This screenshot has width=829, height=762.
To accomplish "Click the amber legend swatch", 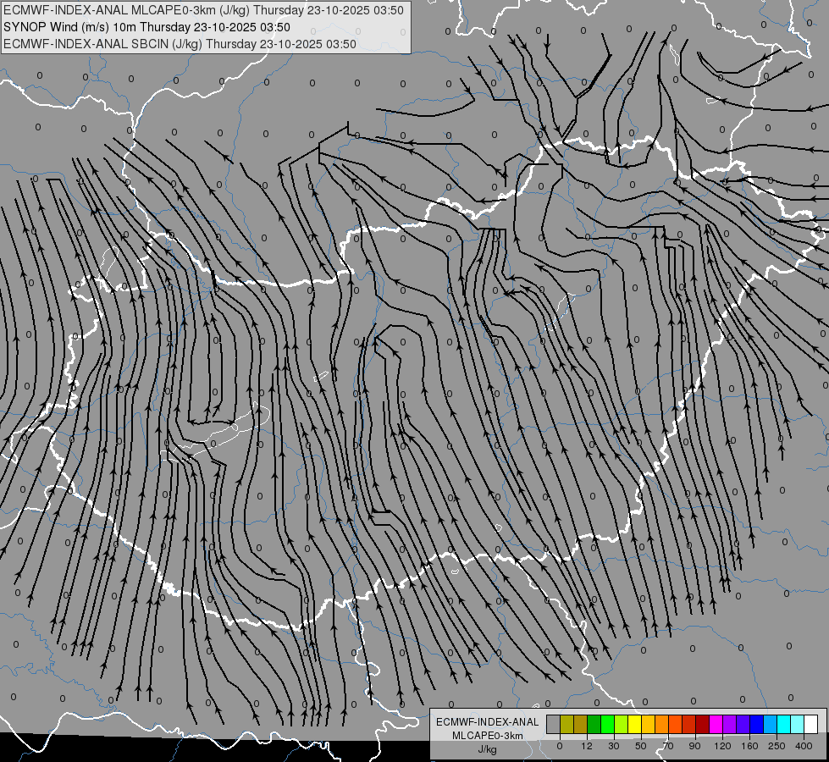I will (648, 724).
